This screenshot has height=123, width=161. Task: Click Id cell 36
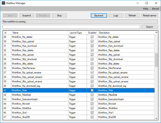tap(7, 68)
